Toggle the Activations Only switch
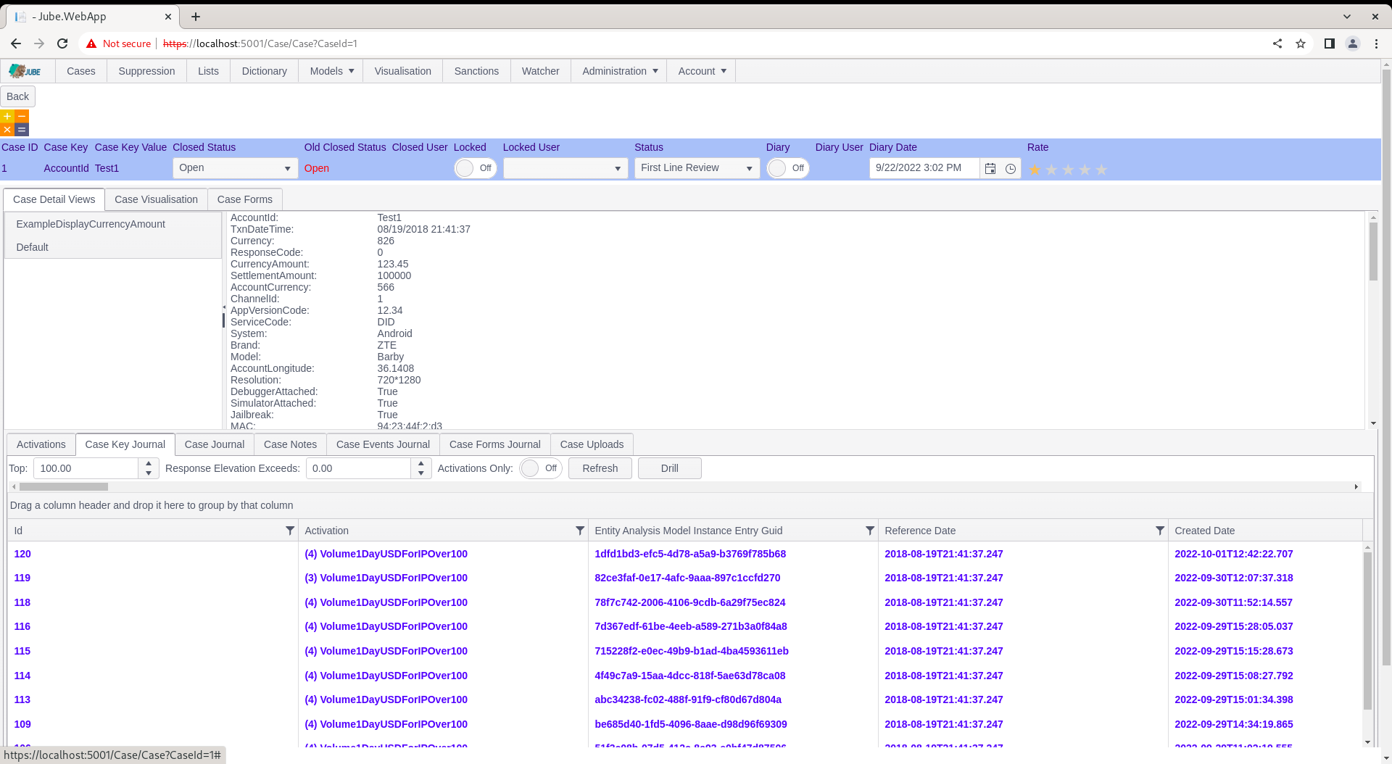Viewport: 1392px width, 764px height. (x=541, y=468)
